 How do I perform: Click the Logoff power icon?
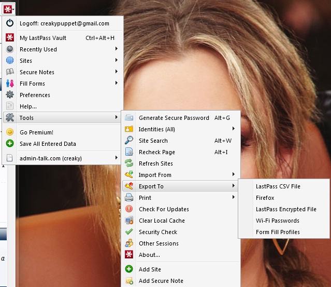click(x=10, y=23)
